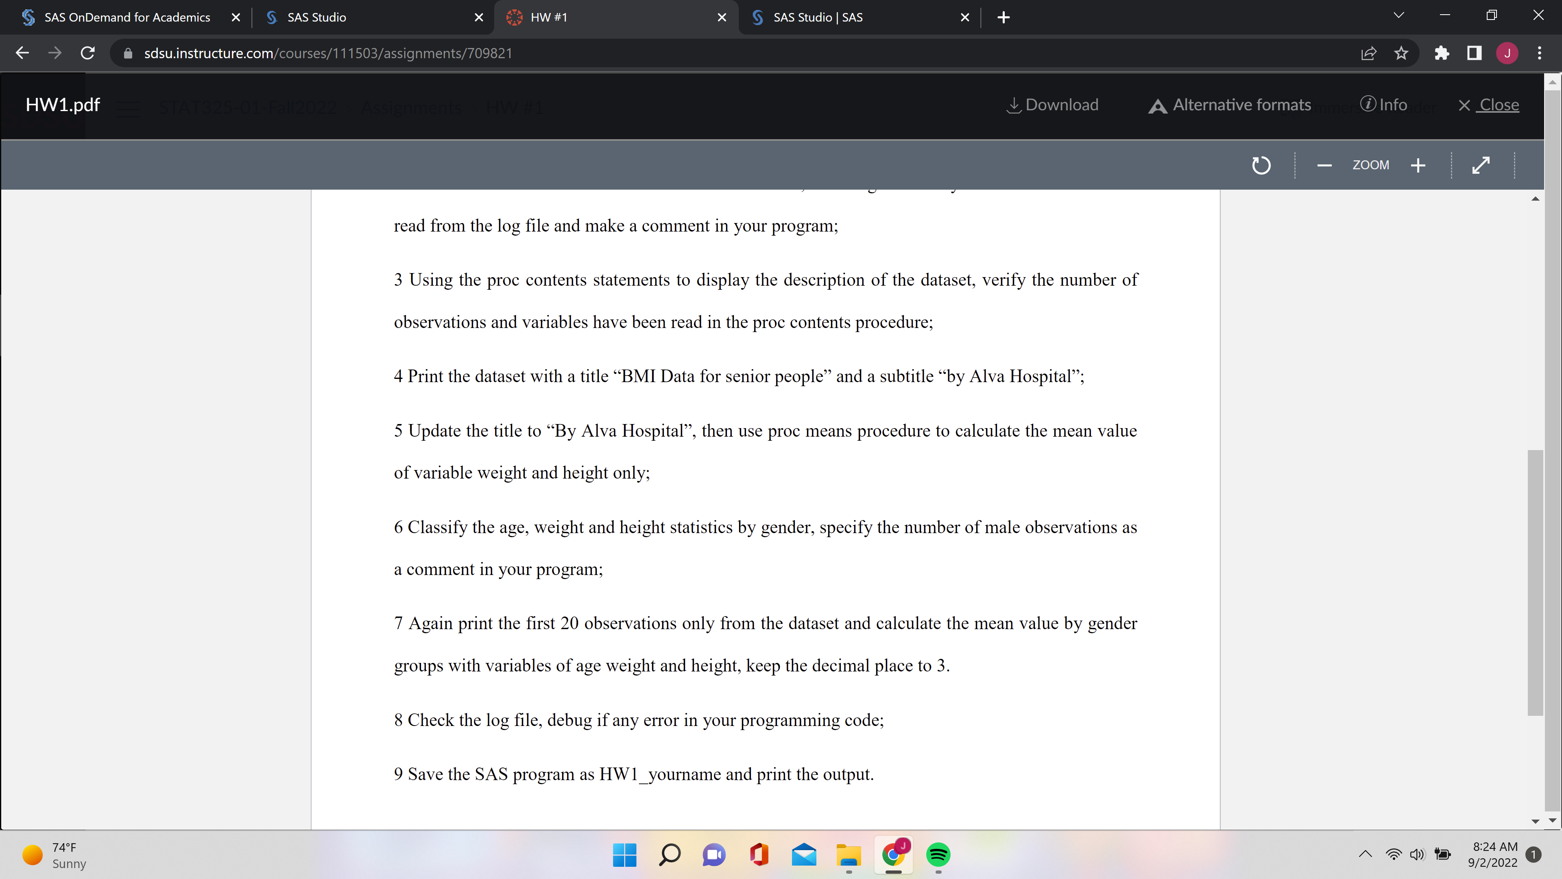Switch to SAS OnDemand for Academics tab
1562x879 pixels.
click(x=127, y=17)
